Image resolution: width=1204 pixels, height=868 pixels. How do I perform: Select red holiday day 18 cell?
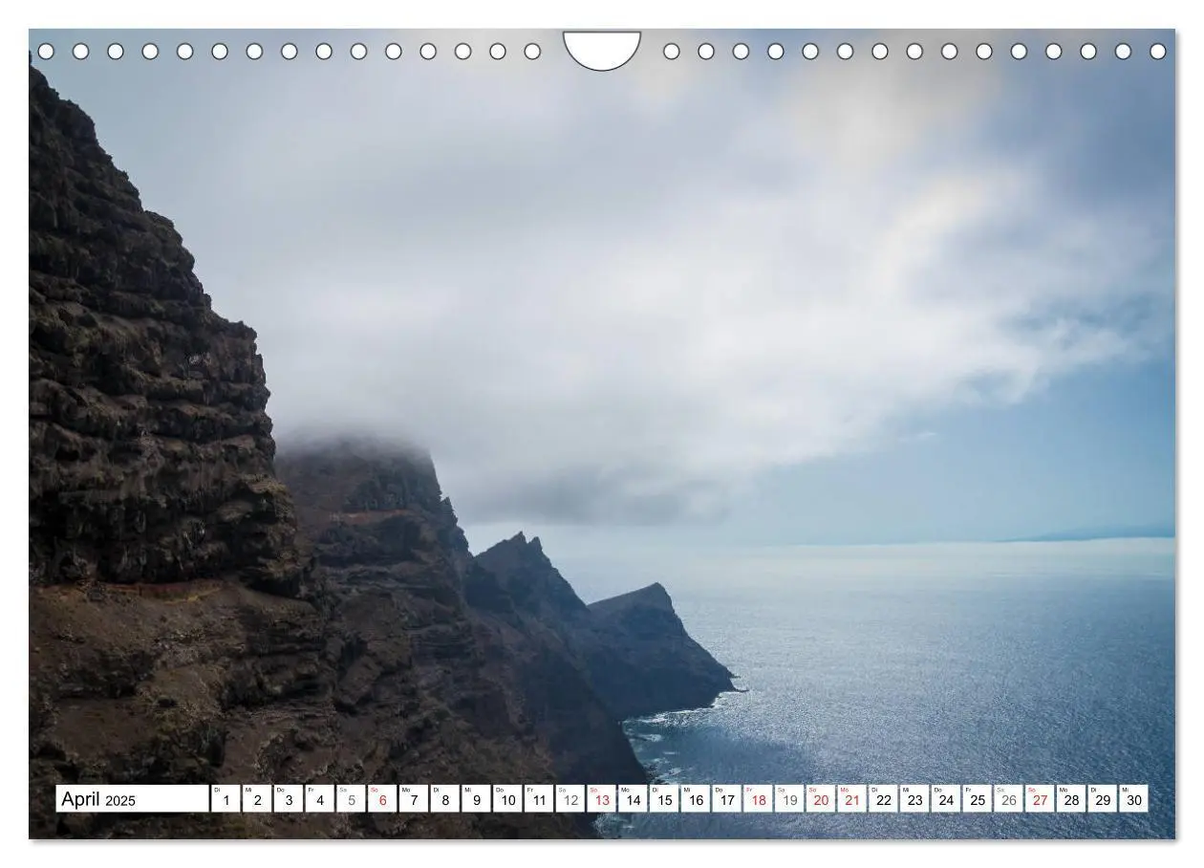pyautogui.click(x=759, y=799)
